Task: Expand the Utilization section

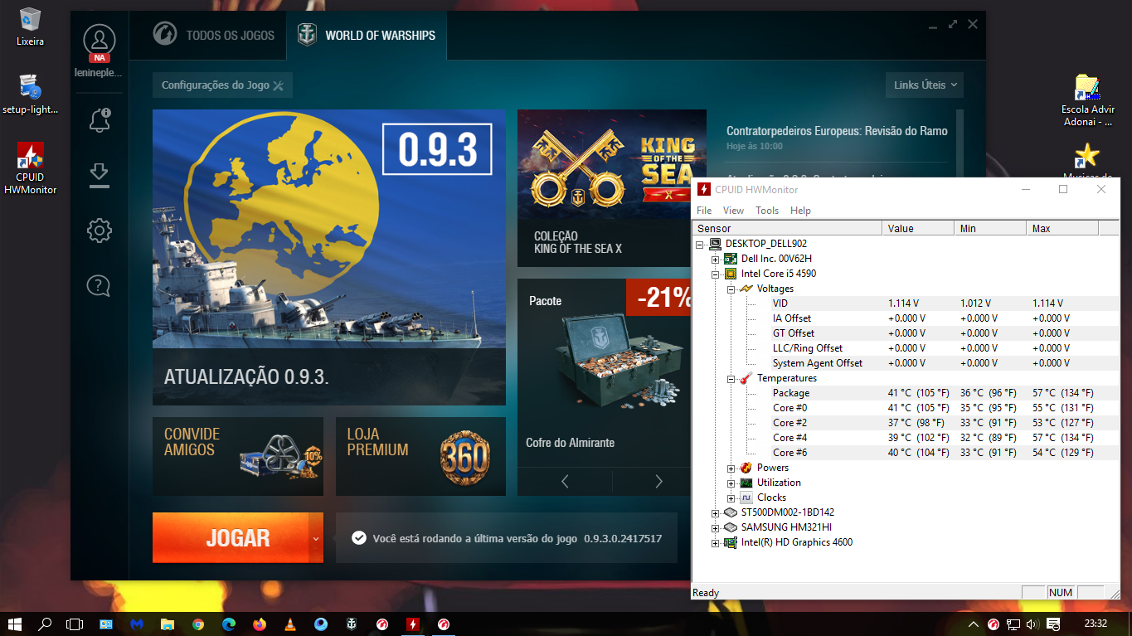Action: (x=731, y=483)
